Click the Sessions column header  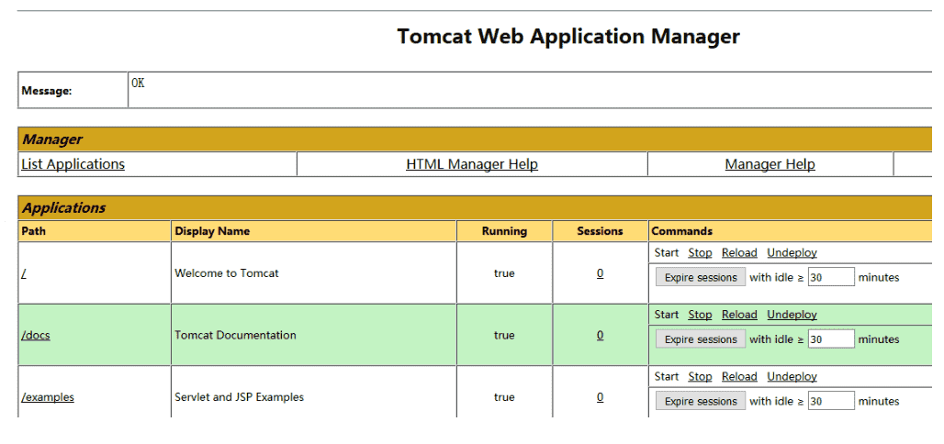pos(601,231)
